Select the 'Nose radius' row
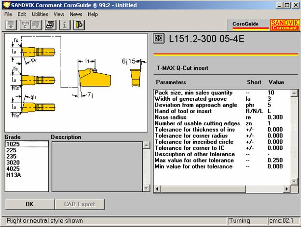The height and width of the screenshot is (227, 301). click(222, 117)
